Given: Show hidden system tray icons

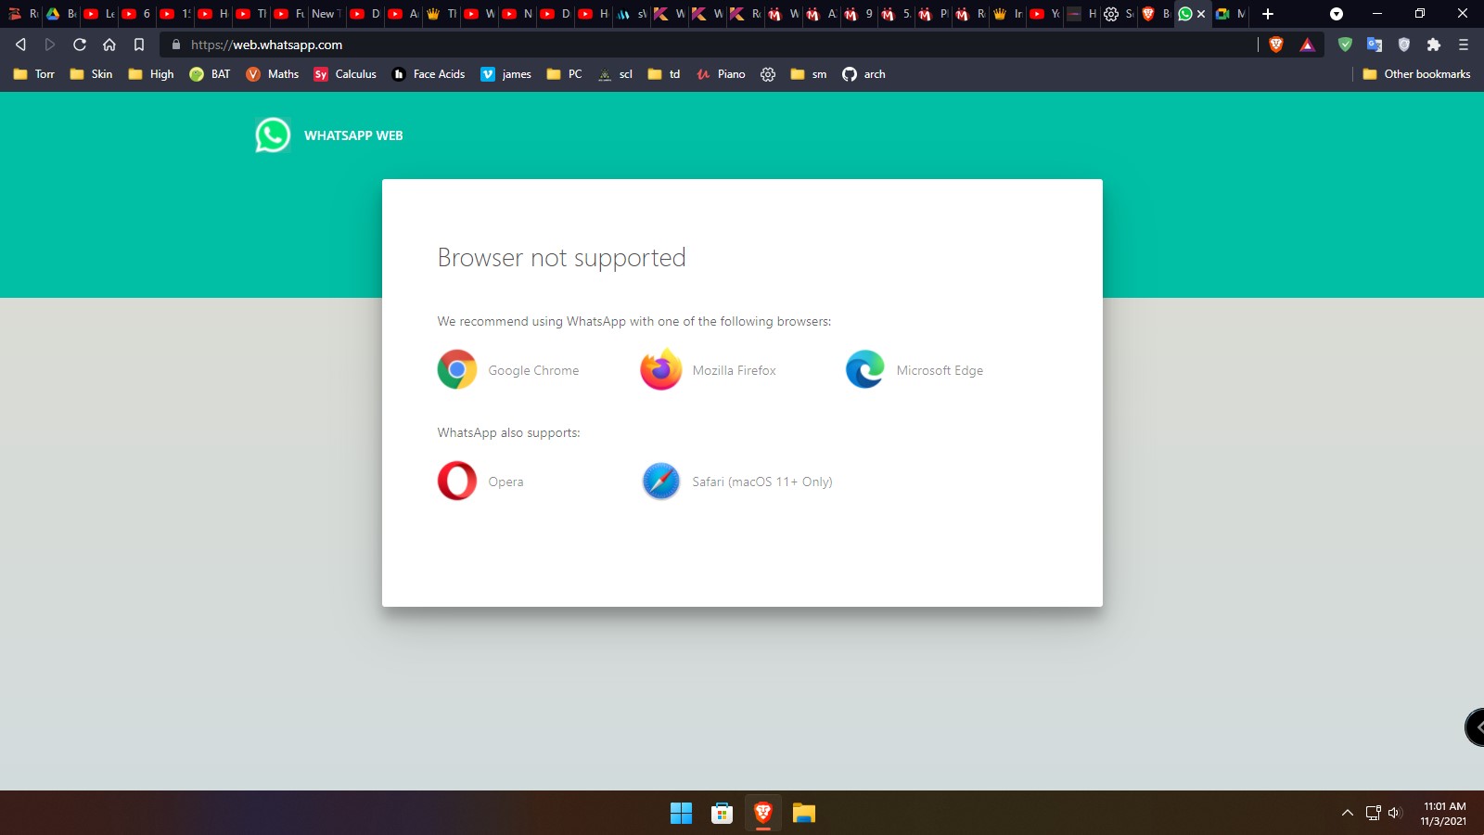Looking at the screenshot, I should 1347,814.
